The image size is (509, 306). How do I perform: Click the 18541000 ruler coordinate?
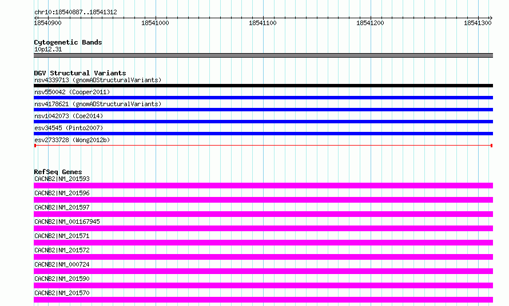[x=155, y=23]
